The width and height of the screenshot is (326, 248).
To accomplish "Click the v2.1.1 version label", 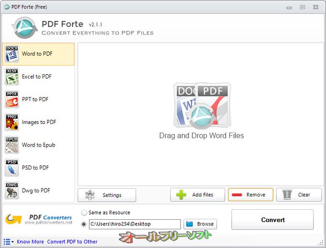I will 95,25.
